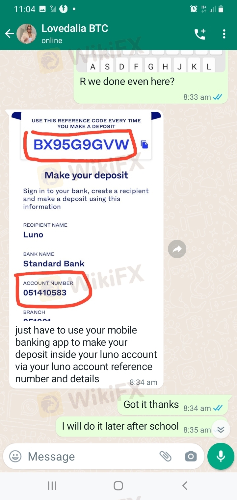The width and height of the screenshot is (237, 500).
Task: Select 'I will do it later after school' message
Action: (142, 427)
